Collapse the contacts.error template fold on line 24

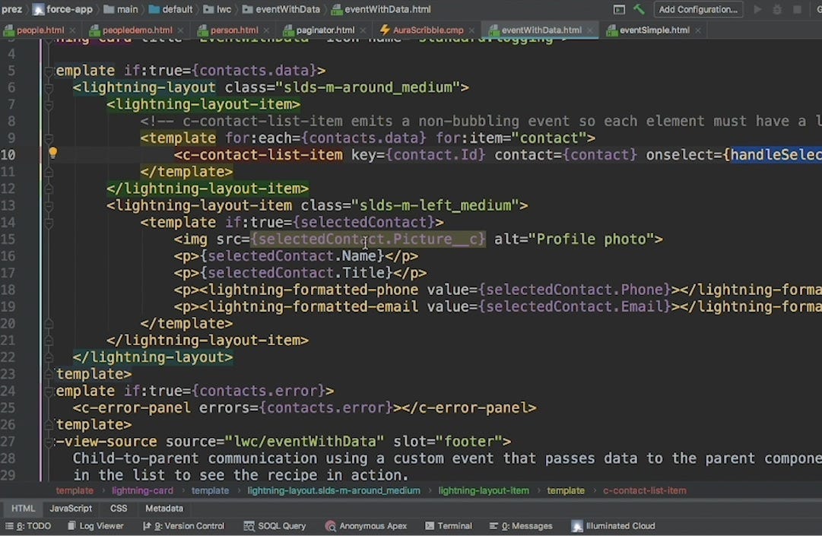tap(48, 392)
